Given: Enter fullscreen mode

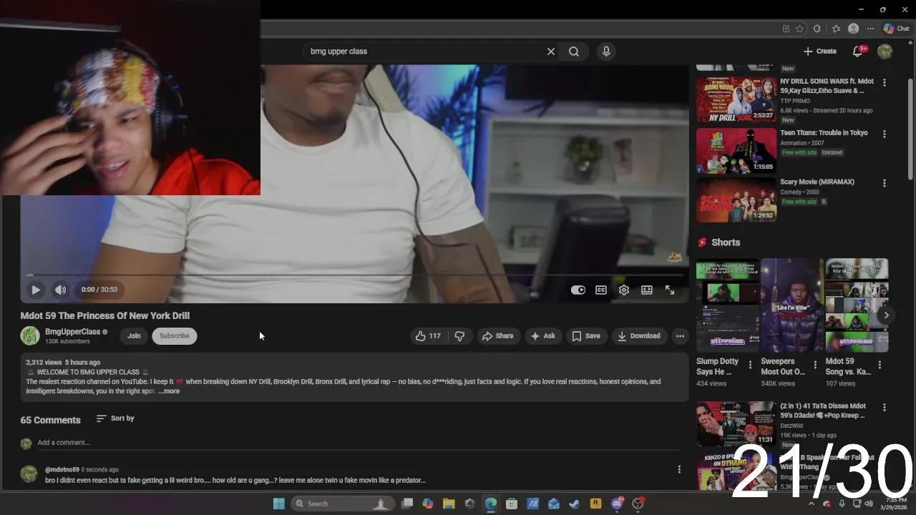Looking at the screenshot, I should click(670, 290).
